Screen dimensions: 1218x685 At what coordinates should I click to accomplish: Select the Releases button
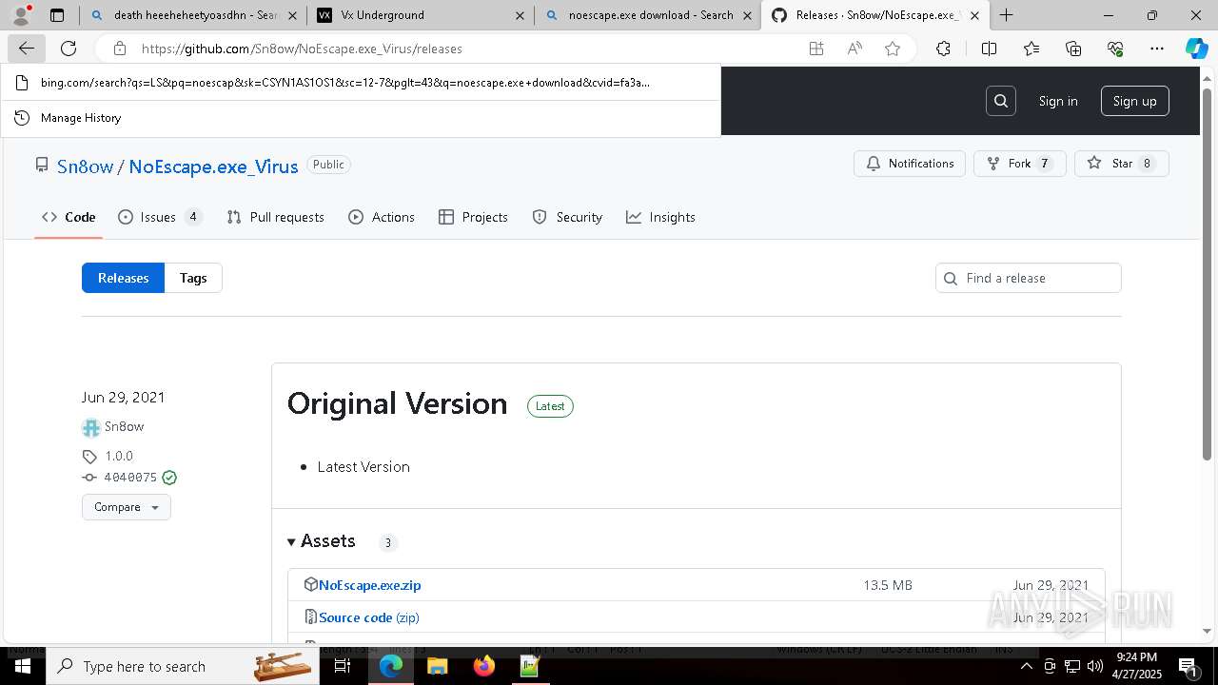[x=124, y=278]
